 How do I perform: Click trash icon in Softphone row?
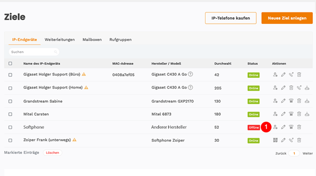(299, 127)
